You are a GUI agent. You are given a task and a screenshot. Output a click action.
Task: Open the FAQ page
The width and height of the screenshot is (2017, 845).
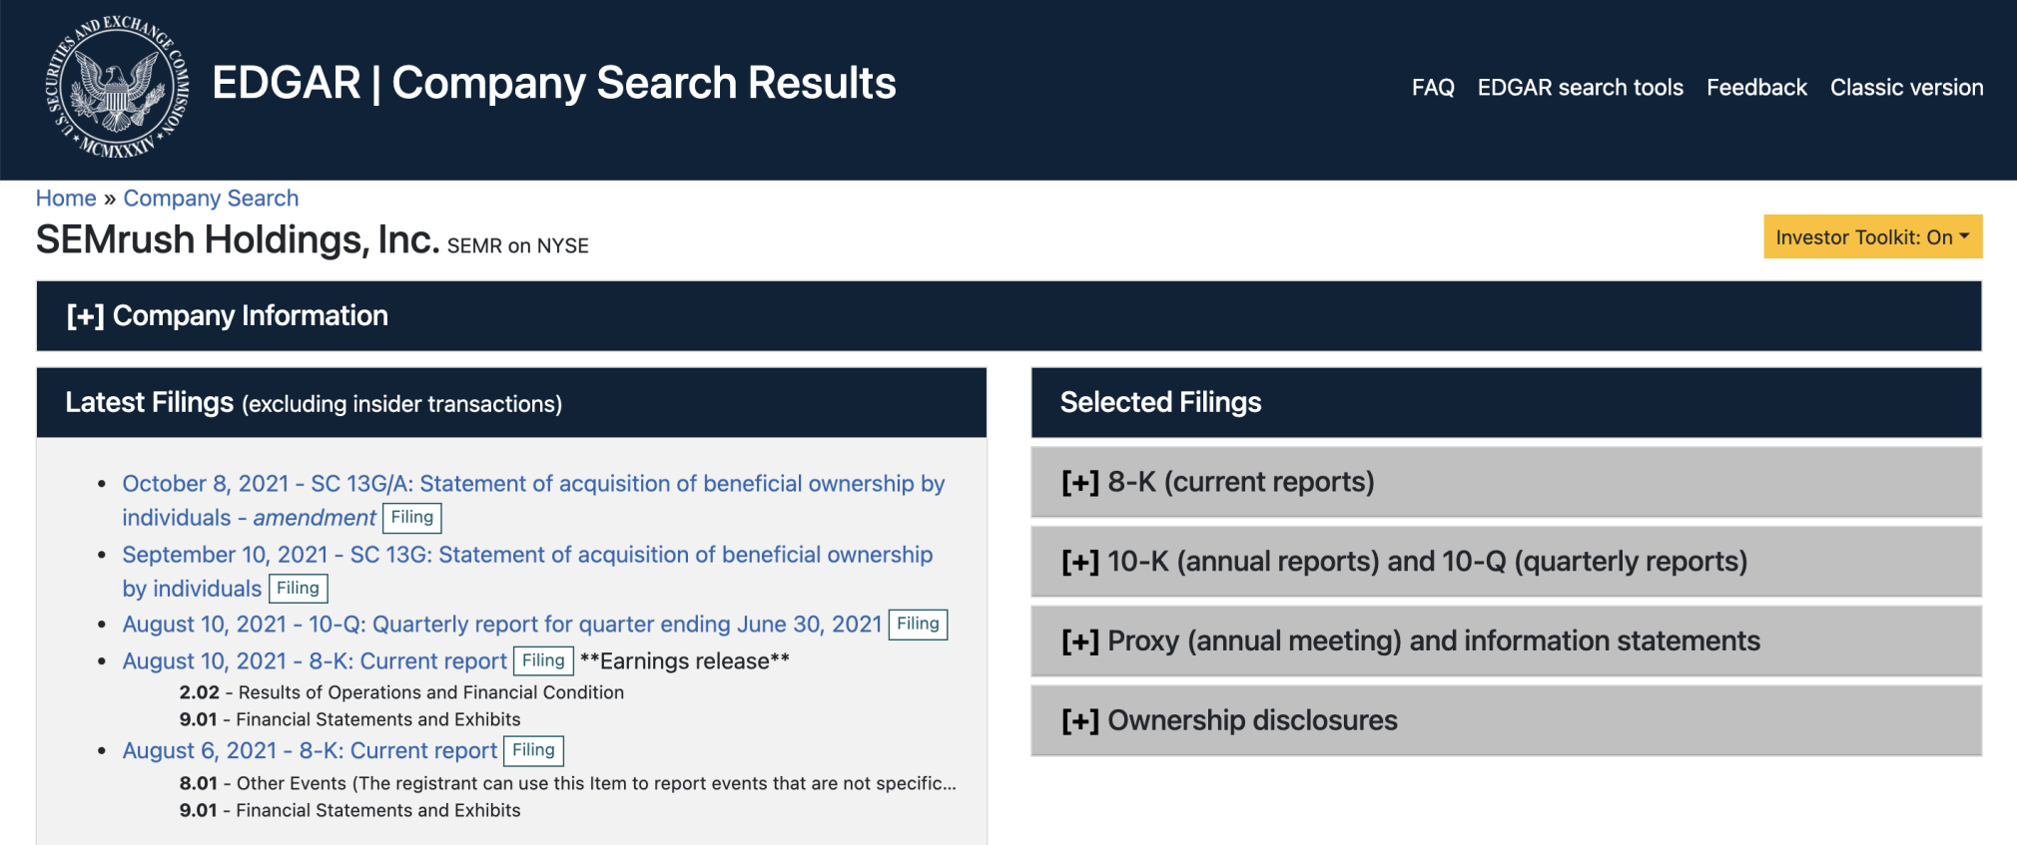pyautogui.click(x=1433, y=88)
